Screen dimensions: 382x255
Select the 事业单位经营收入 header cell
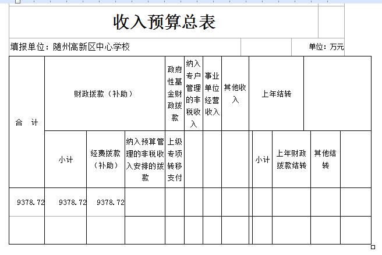pyautogui.click(x=212, y=94)
